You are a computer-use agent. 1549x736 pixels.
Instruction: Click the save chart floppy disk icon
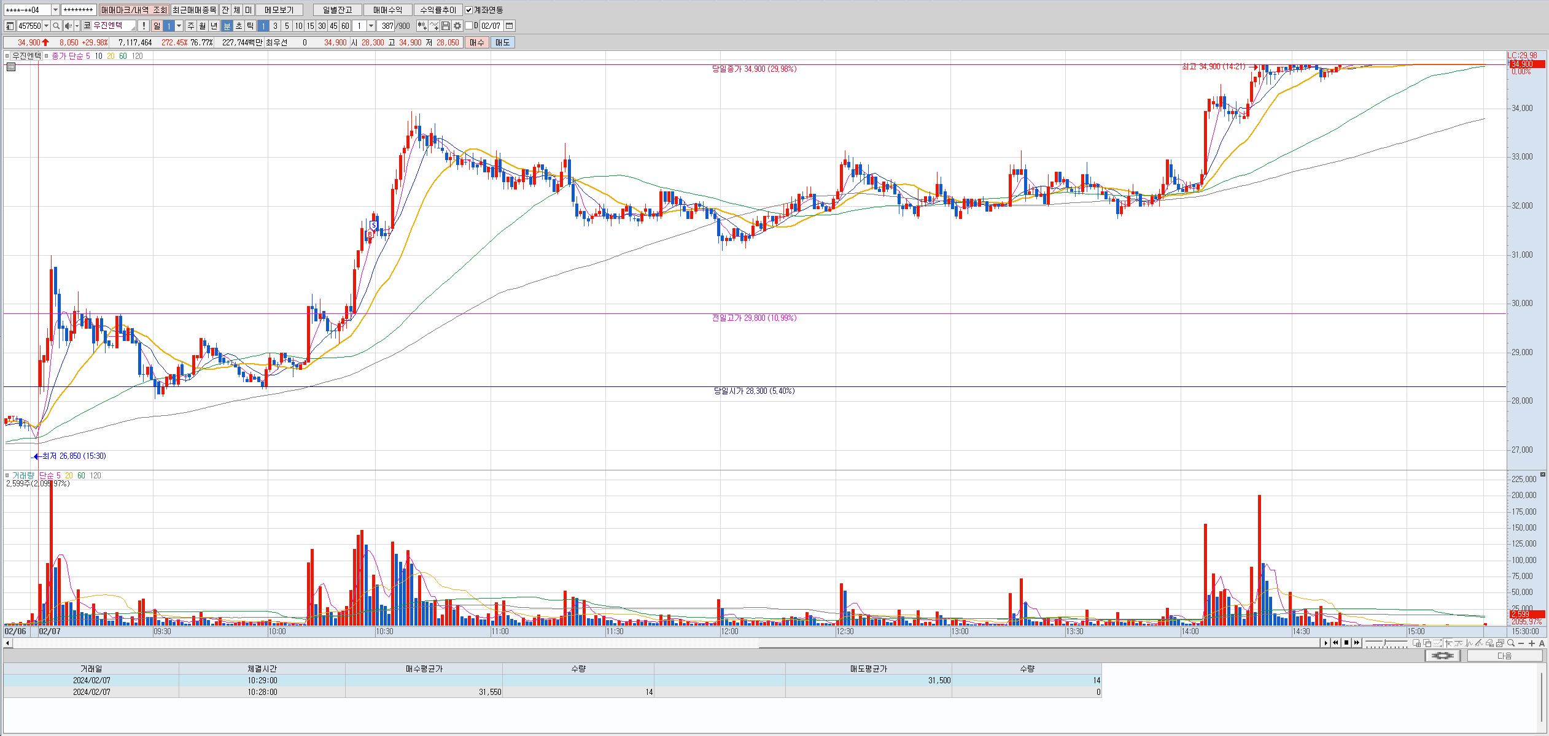point(446,26)
